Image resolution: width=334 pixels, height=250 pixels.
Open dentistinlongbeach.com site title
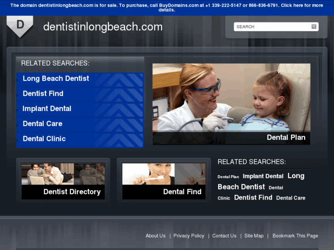[x=103, y=27]
